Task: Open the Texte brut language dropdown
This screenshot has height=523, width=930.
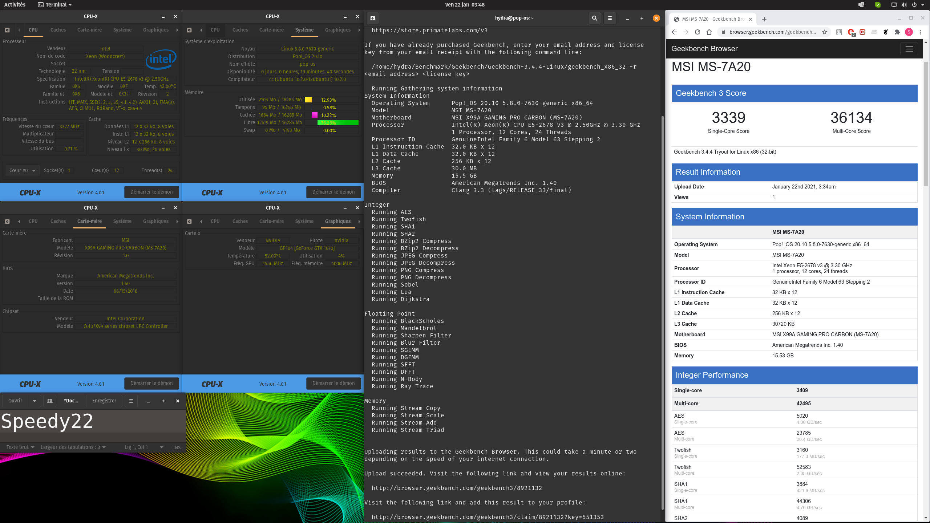Action: [20, 447]
